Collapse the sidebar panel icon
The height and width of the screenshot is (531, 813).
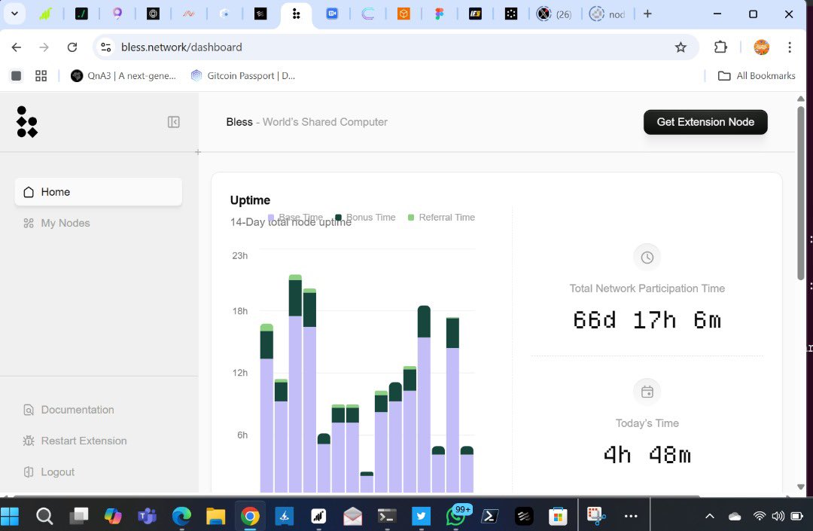[174, 122]
